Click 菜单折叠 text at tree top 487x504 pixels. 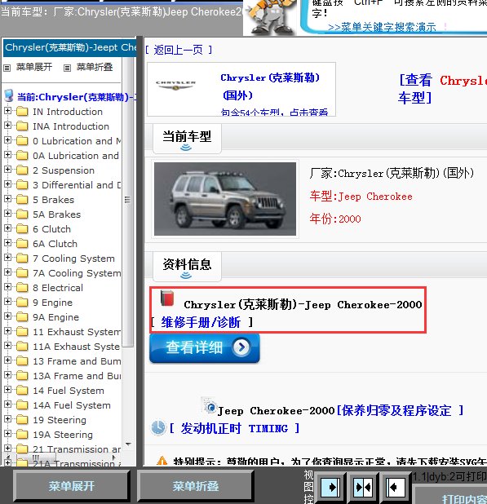[95, 67]
